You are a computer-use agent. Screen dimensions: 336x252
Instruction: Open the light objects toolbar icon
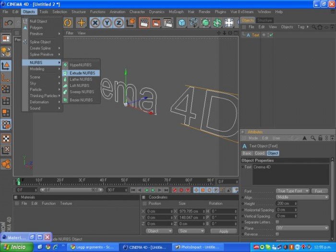[229, 23]
